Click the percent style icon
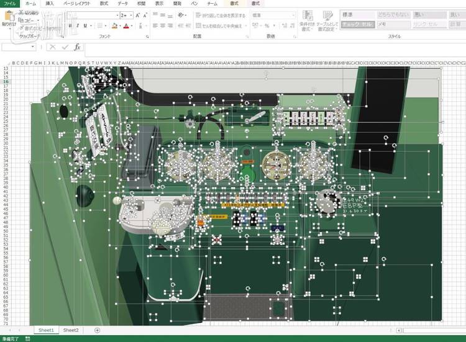This screenshot has height=342, width=466. (x=267, y=26)
